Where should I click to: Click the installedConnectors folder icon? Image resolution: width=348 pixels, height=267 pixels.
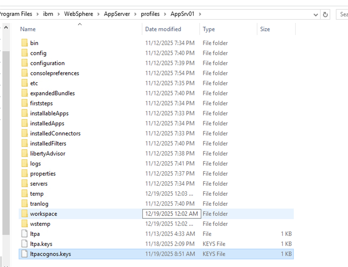pos(25,133)
